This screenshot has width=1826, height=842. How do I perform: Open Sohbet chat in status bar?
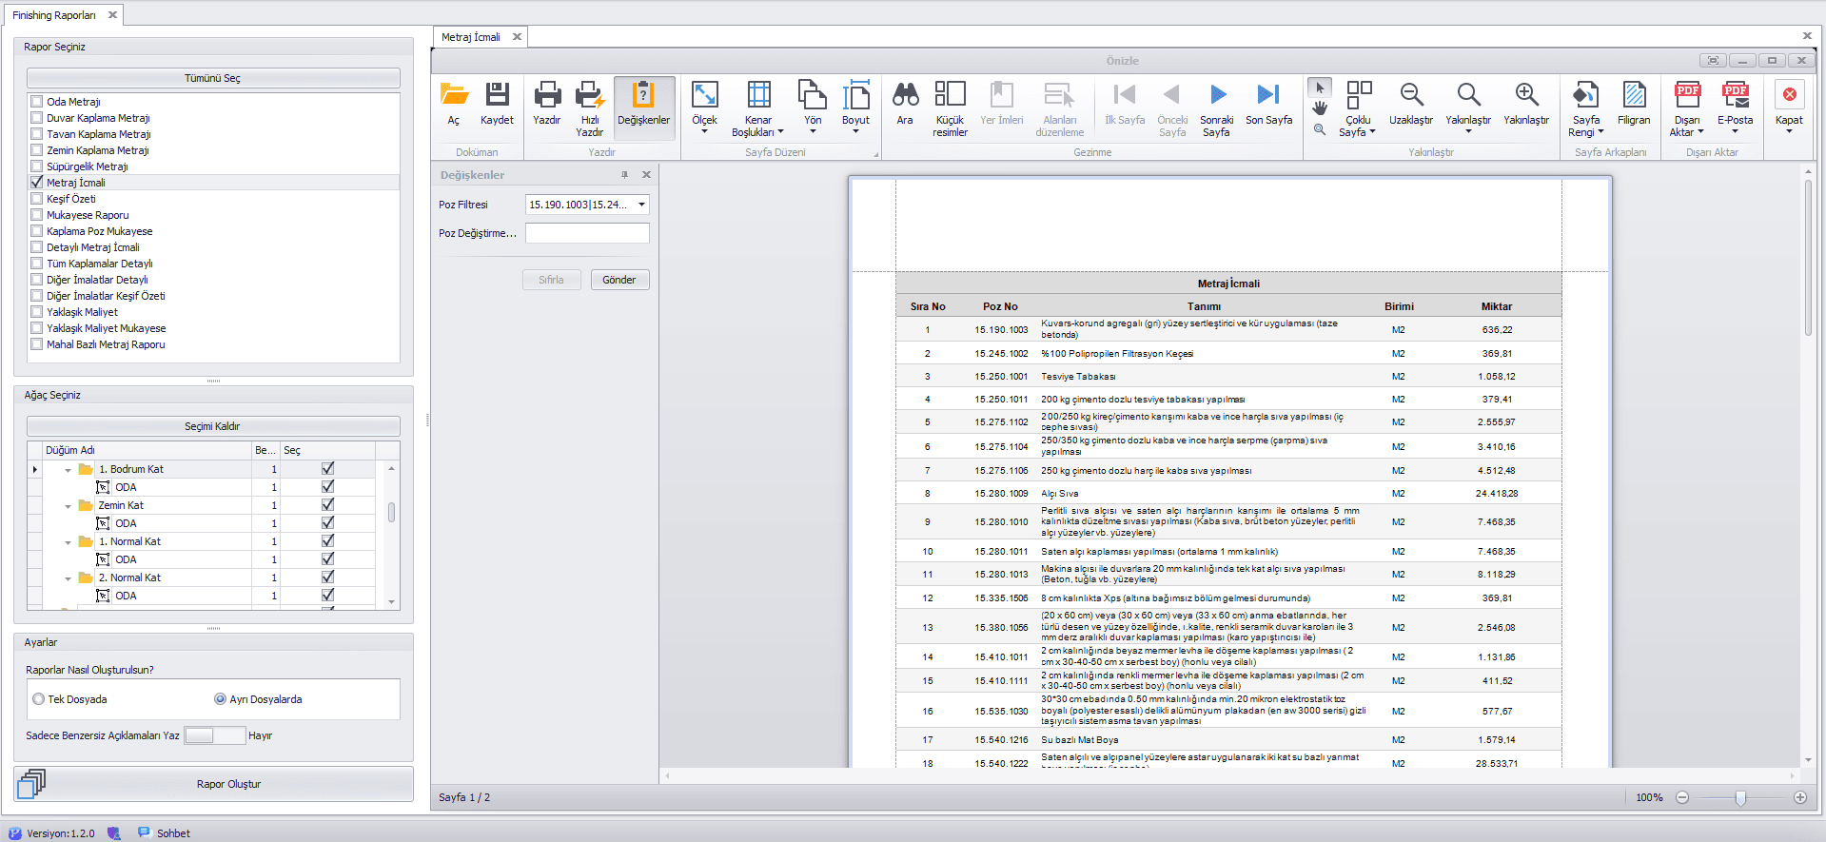pyautogui.click(x=164, y=832)
